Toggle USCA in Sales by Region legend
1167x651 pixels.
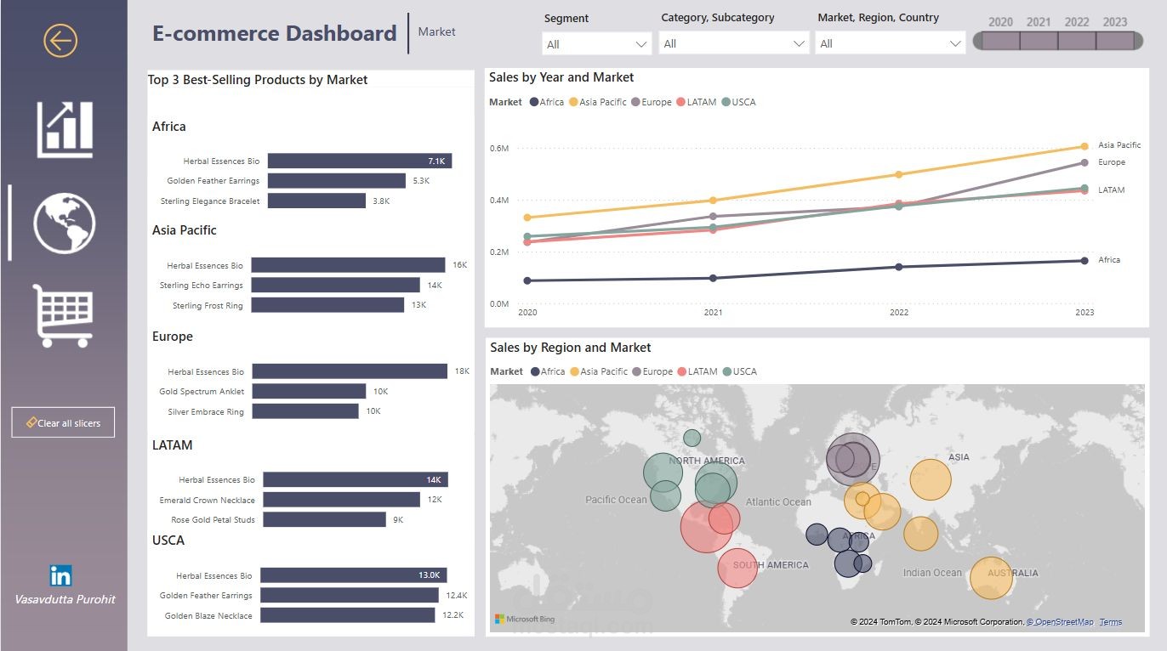point(740,371)
